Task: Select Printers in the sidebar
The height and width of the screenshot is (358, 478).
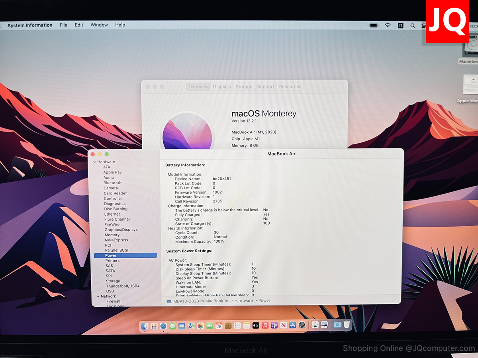Action: [x=113, y=261]
